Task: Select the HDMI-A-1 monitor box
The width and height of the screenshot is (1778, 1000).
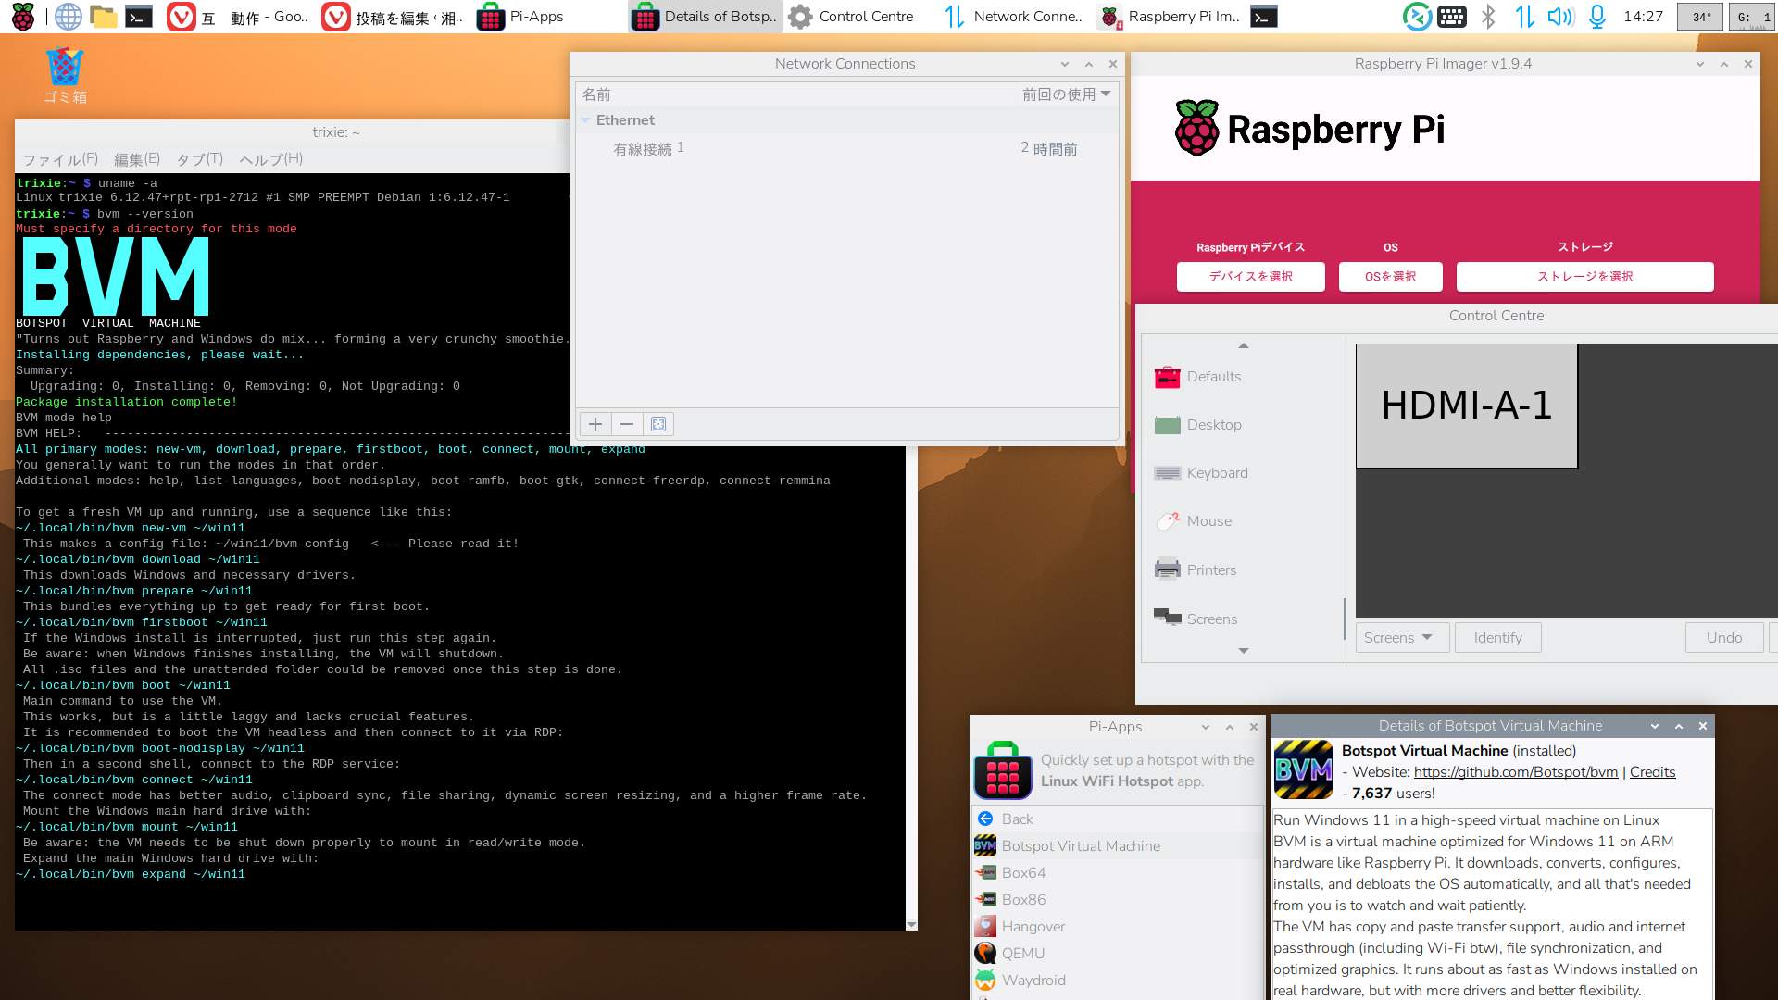Action: pyautogui.click(x=1466, y=406)
